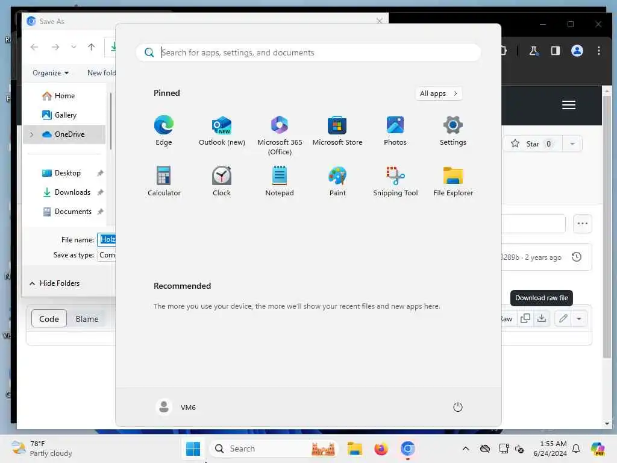
Task: Star the GitHub repository
Action: coord(533,143)
